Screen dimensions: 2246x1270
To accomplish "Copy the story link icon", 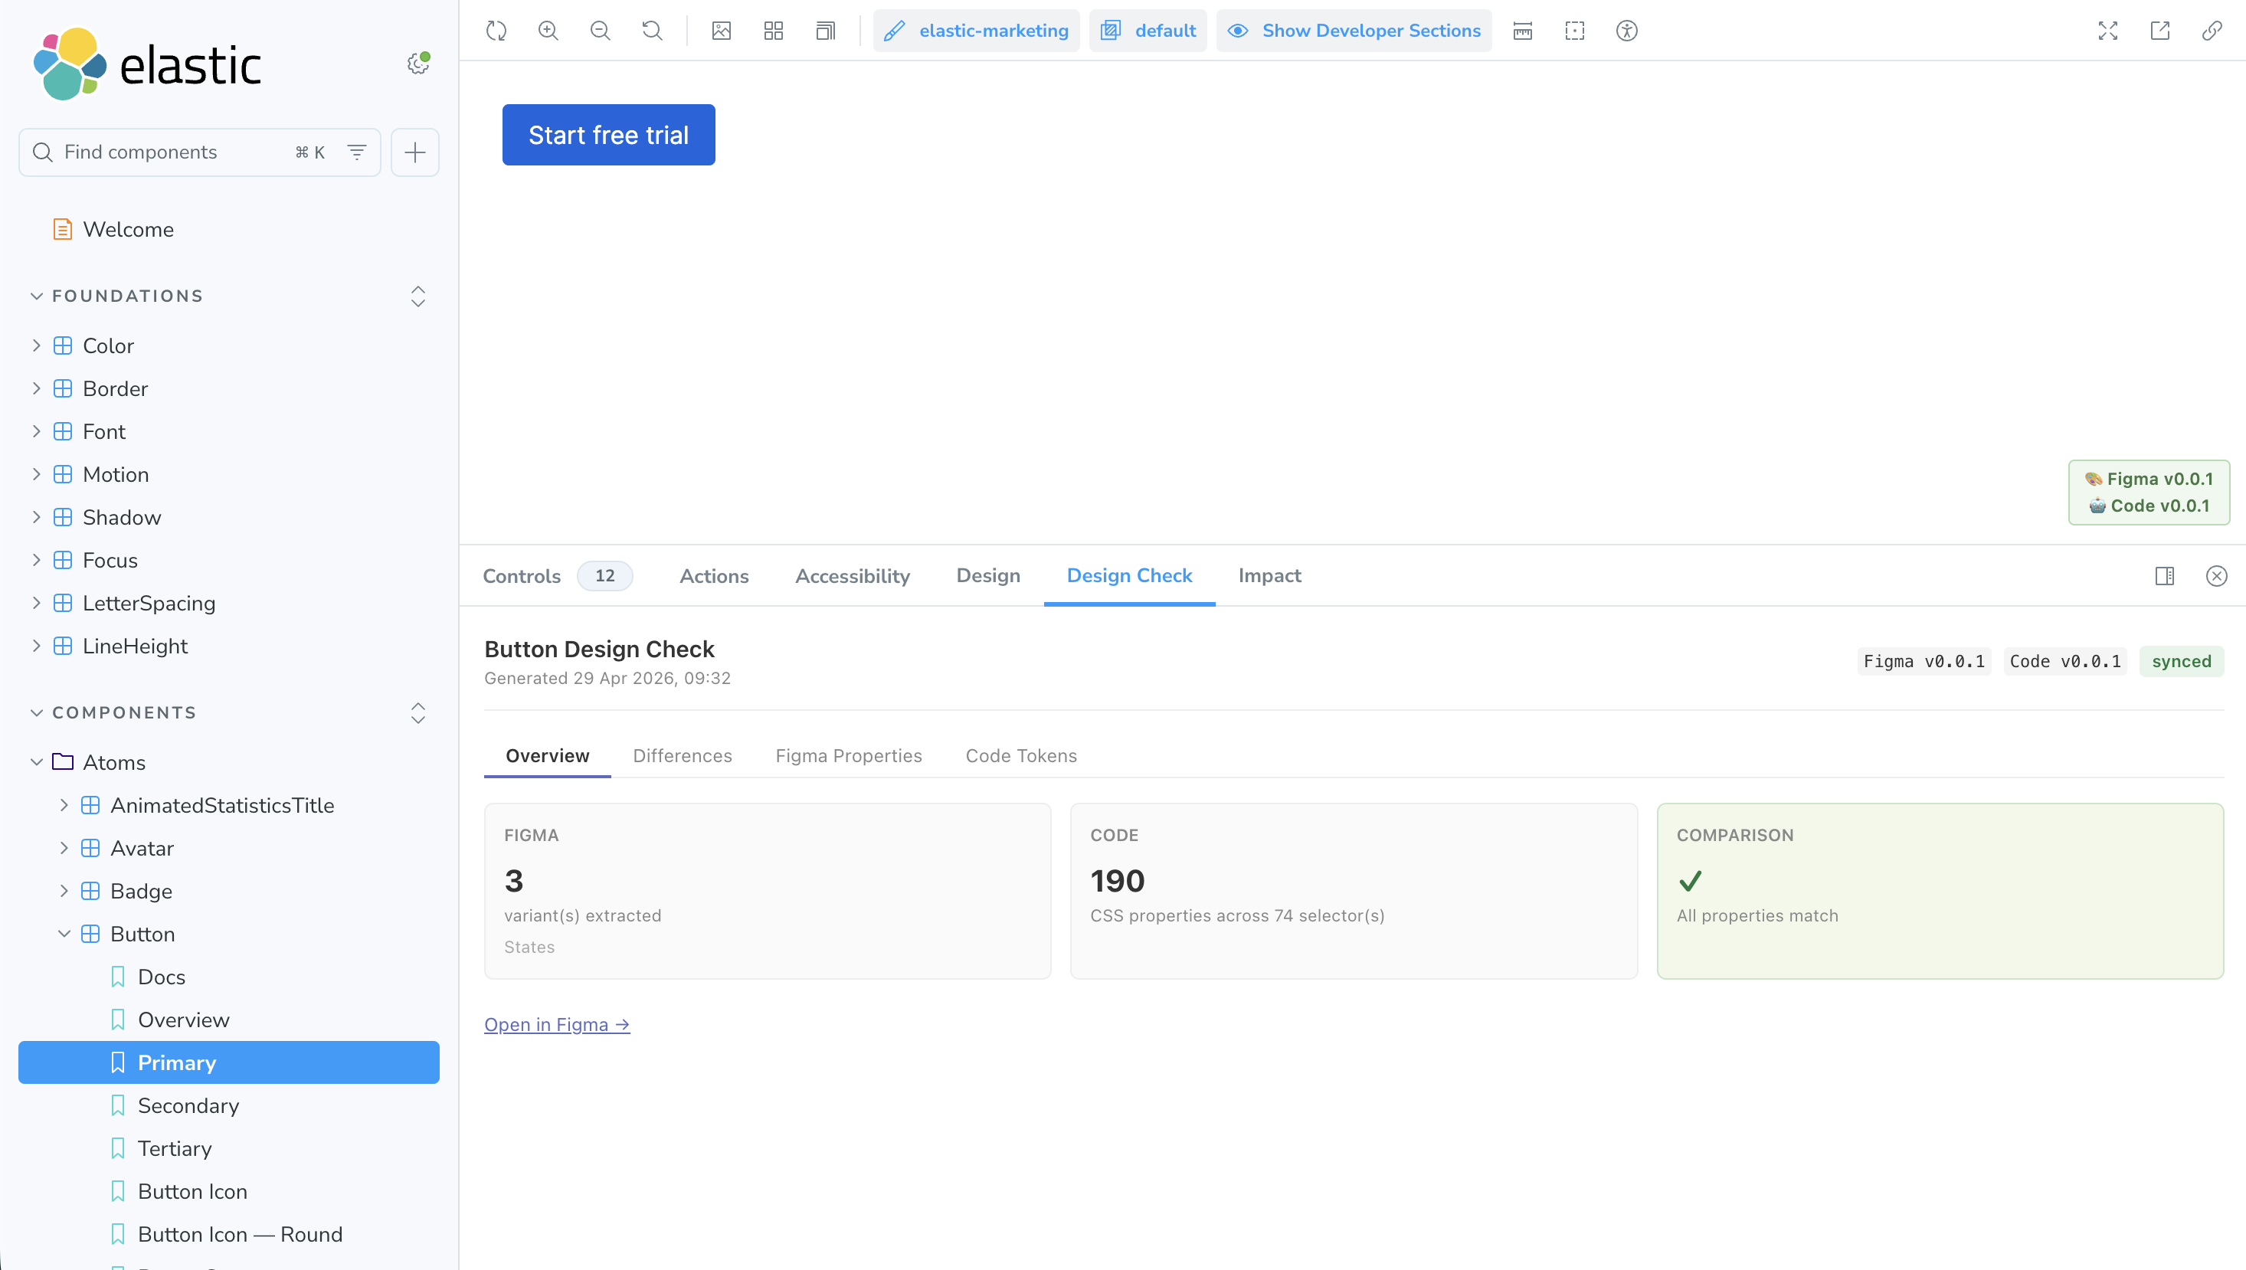I will click(x=2212, y=31).
